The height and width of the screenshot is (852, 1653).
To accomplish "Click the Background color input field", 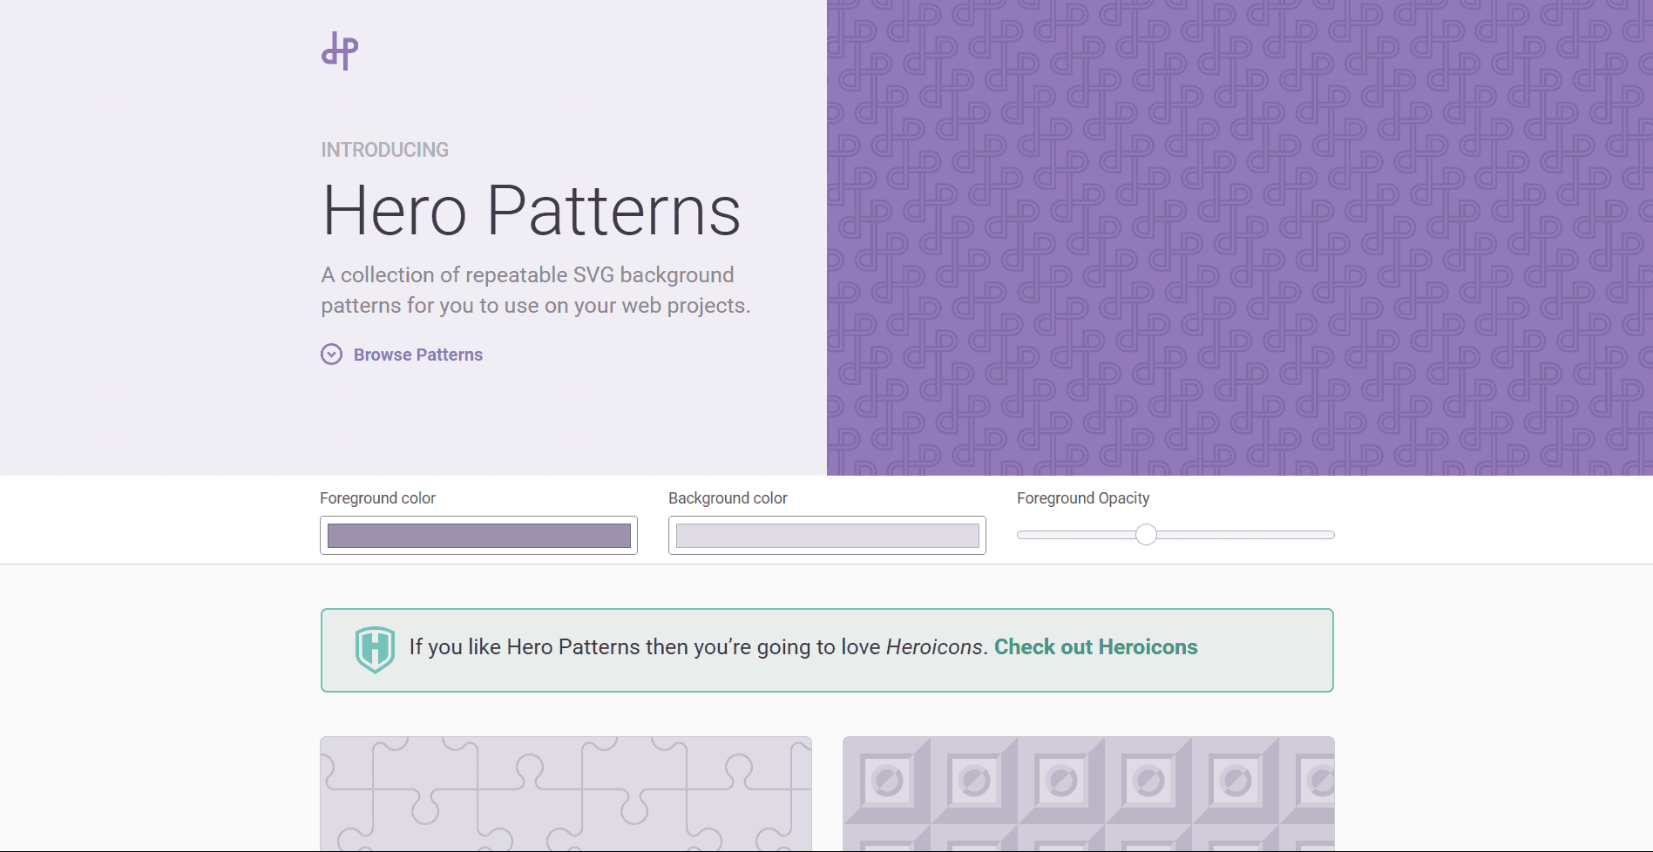I will point(826,535).
